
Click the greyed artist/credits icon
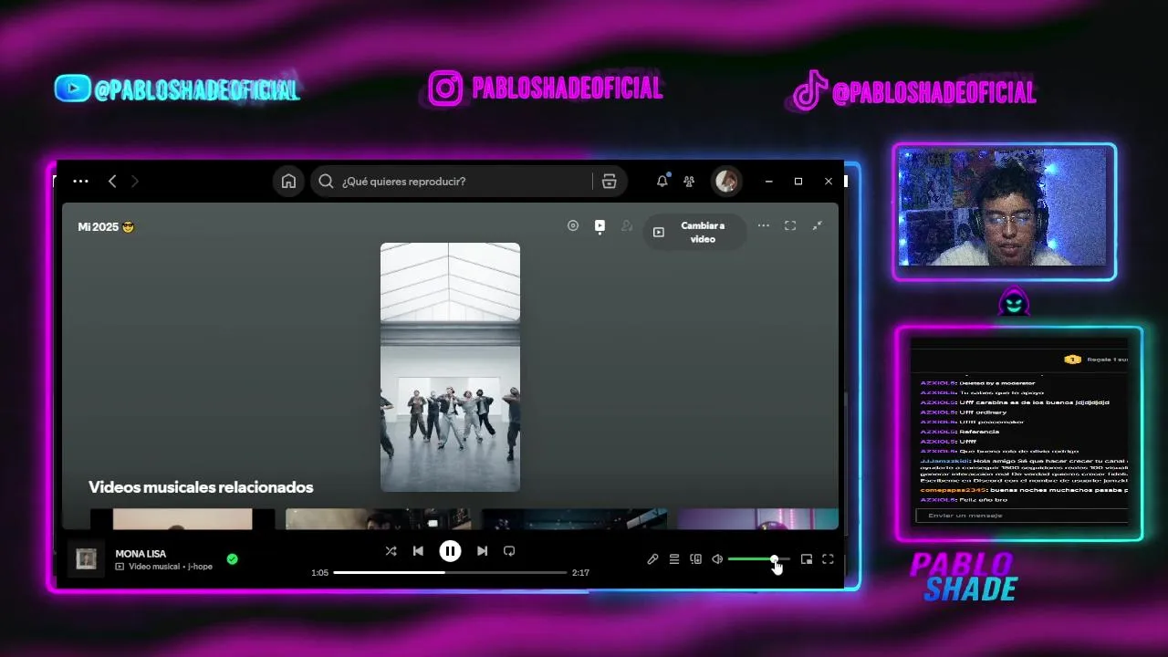pos(627,225)
